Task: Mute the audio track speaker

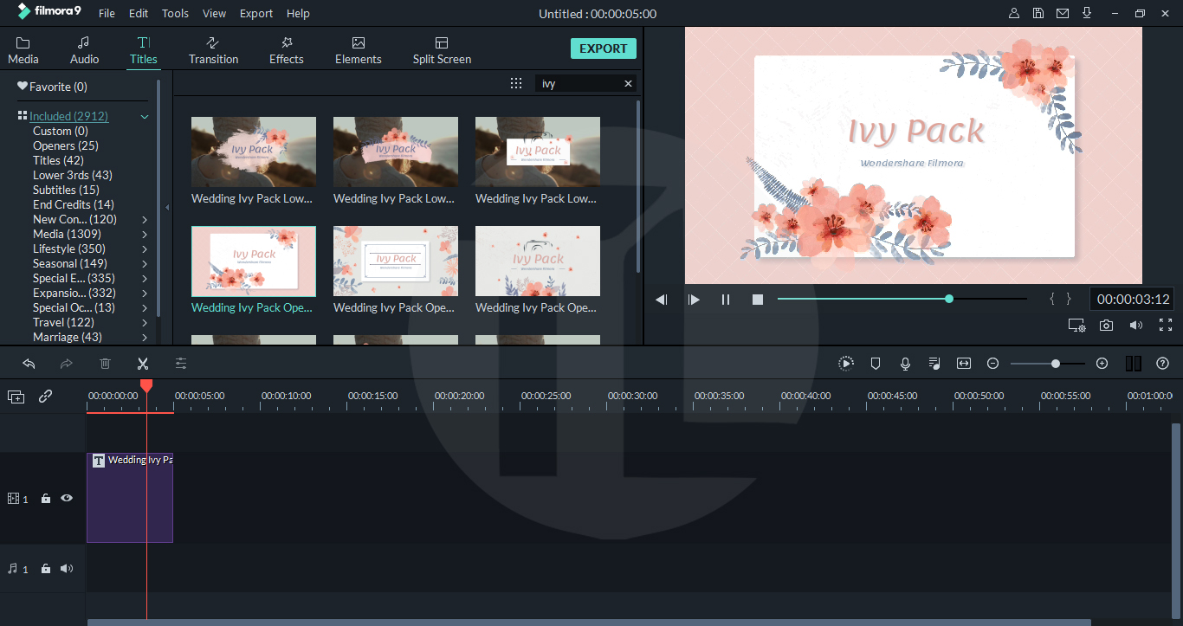Action: (67, 568)
